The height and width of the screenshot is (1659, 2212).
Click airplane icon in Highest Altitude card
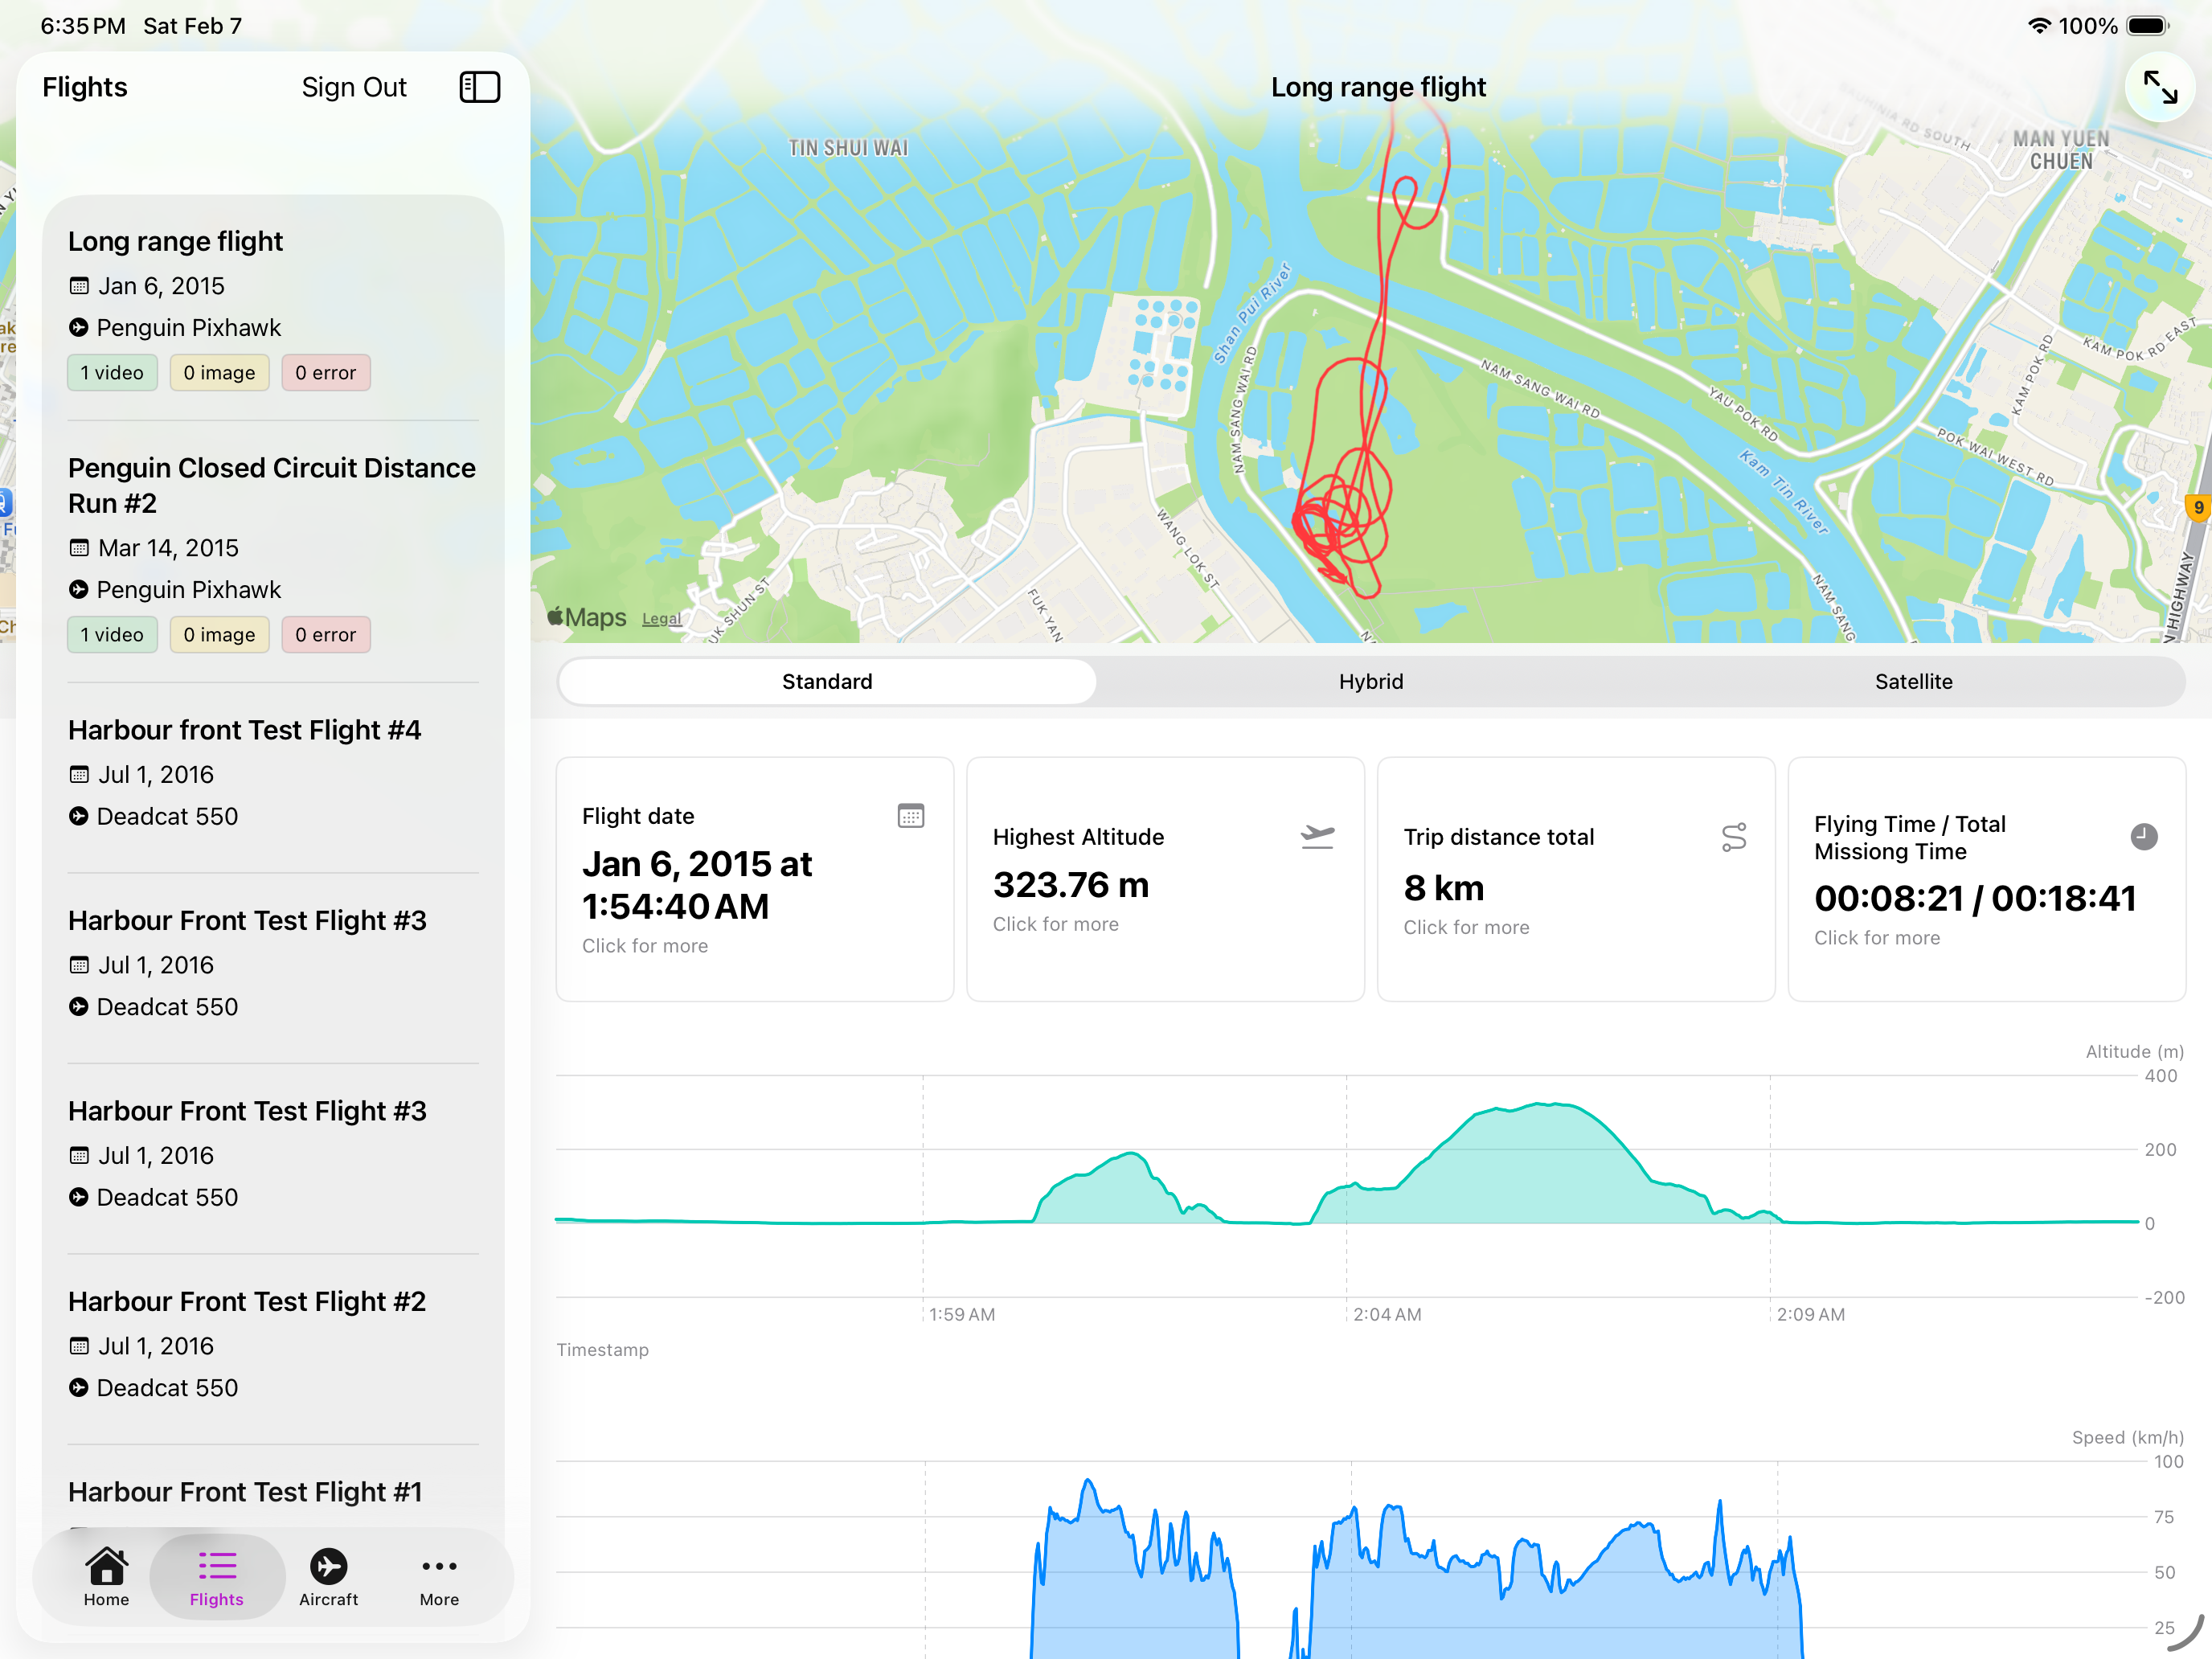click(x=1317, y=836)
